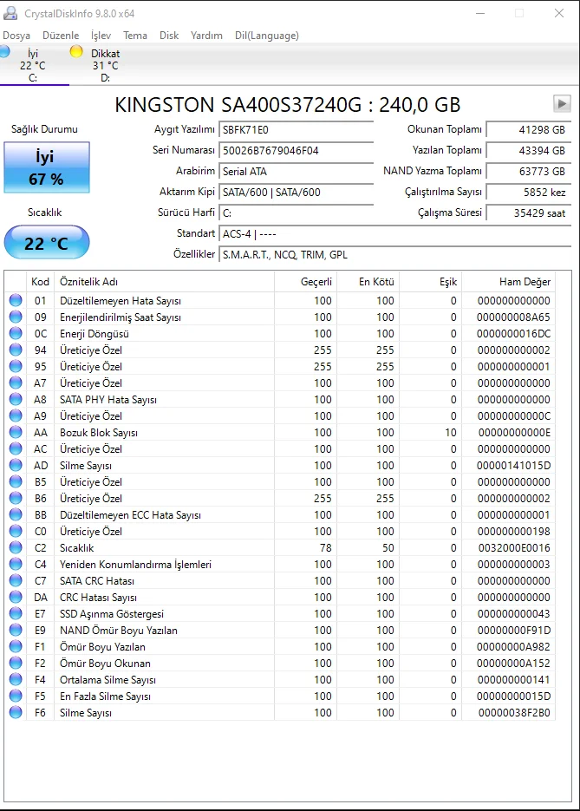580x811 pixels.
Task: Click the CrystalDiskInfo app icon in title bar
Action: click(10, 14)
